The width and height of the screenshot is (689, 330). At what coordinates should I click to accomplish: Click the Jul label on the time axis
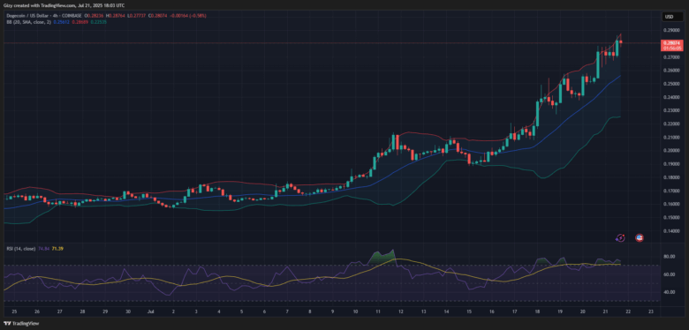(151, 311)
